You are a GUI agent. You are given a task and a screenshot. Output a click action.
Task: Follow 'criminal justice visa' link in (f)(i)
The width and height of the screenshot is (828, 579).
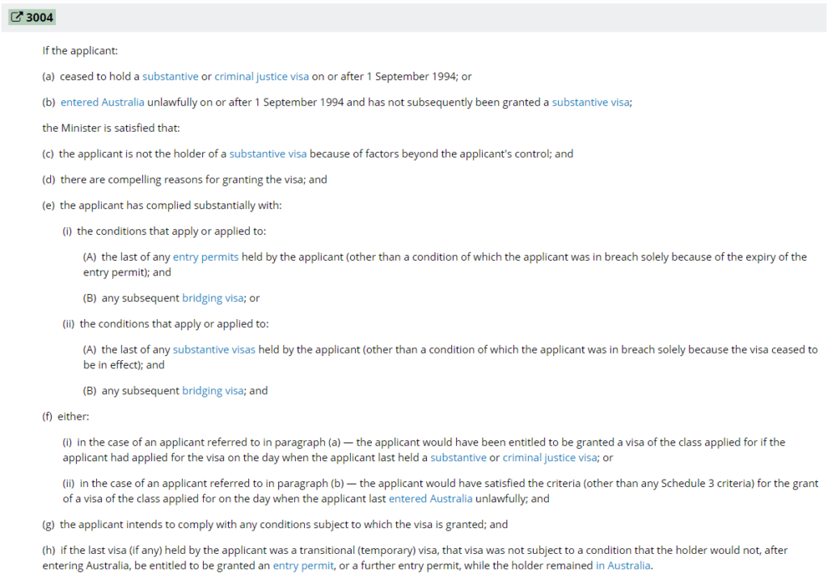(550, 458)
